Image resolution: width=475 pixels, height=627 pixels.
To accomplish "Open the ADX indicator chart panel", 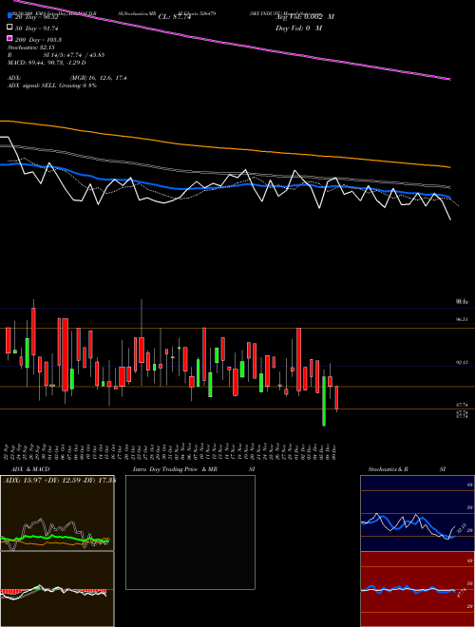I will pos(57,513).
